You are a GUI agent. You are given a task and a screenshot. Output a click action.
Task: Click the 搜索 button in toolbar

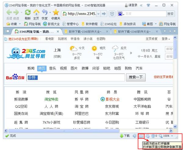point(170,14)
